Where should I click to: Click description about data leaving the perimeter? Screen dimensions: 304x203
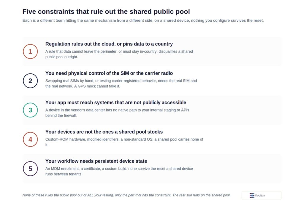[x=119, y=54]
